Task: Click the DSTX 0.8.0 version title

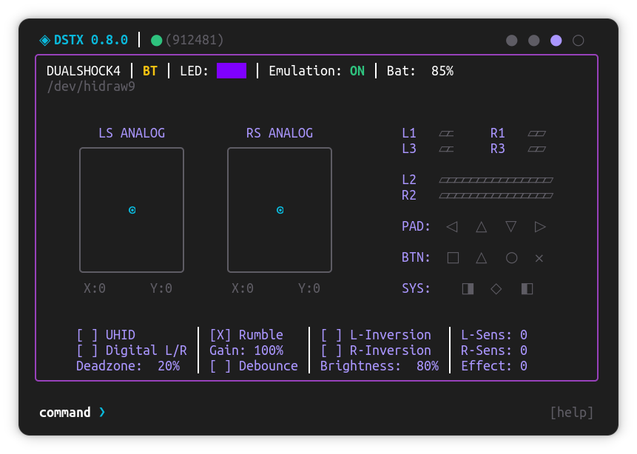Action: (91, 40)
